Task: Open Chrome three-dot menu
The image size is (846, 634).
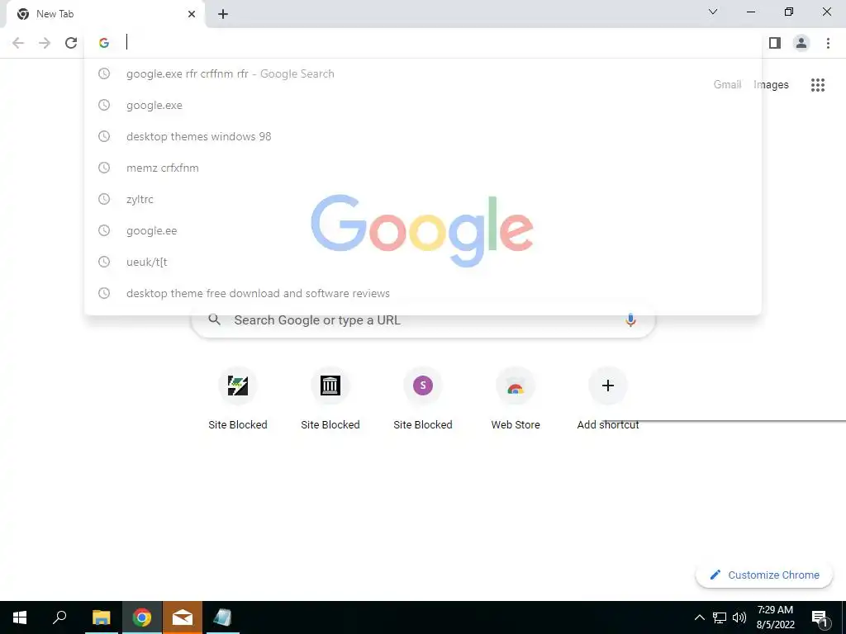Action: (828, 43)
